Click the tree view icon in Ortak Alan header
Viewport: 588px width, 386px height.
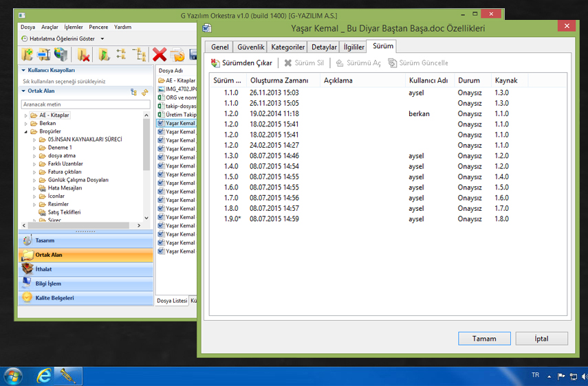(x=133, y=91)
